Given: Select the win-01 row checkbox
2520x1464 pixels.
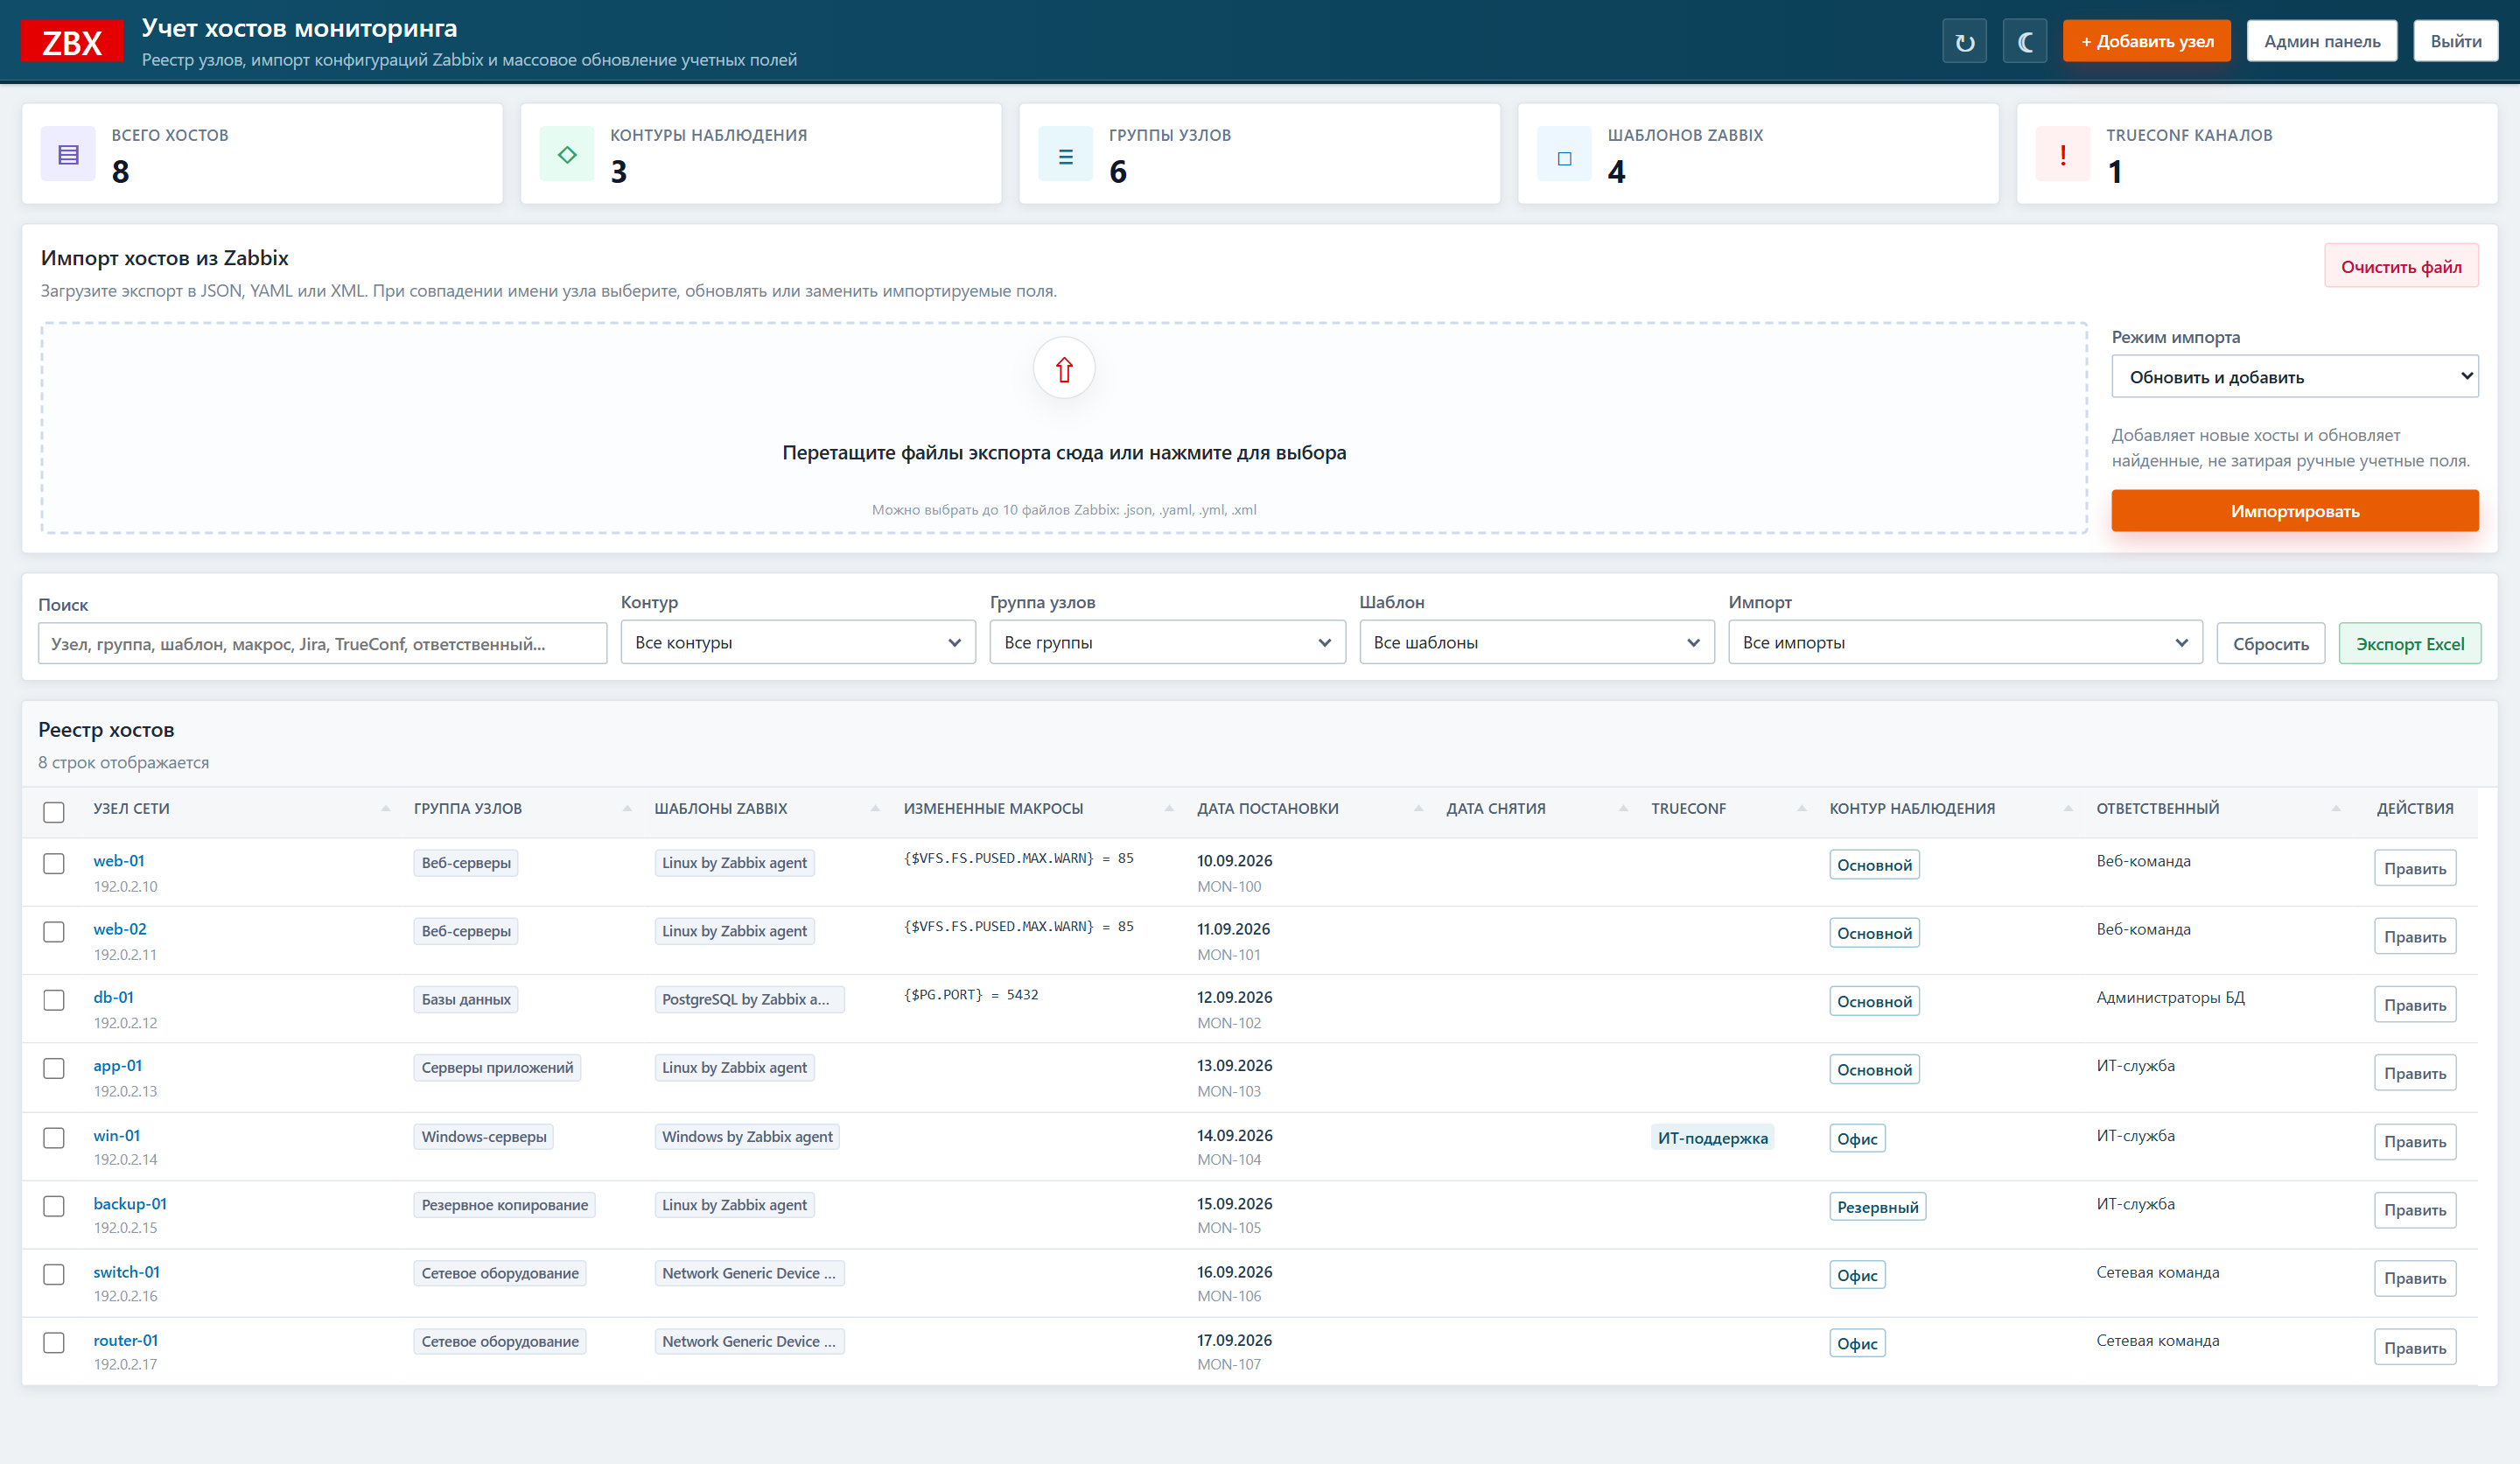Looking at the screenshot, I should coord(54,1138).
